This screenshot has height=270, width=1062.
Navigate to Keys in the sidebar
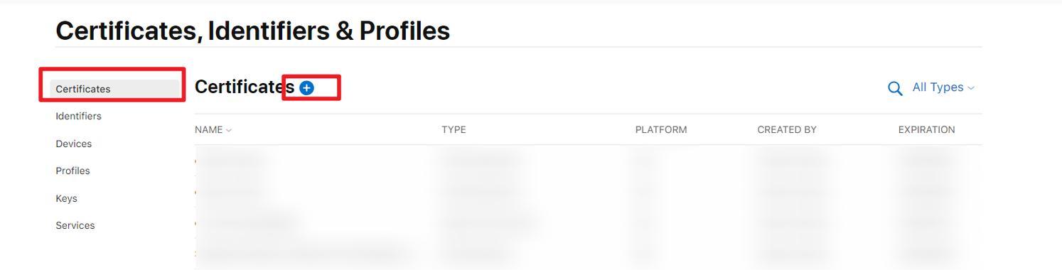[x=66, y=198]
